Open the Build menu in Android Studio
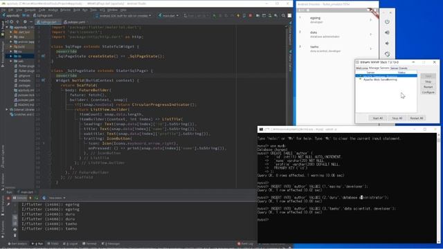 pos(77,10)
